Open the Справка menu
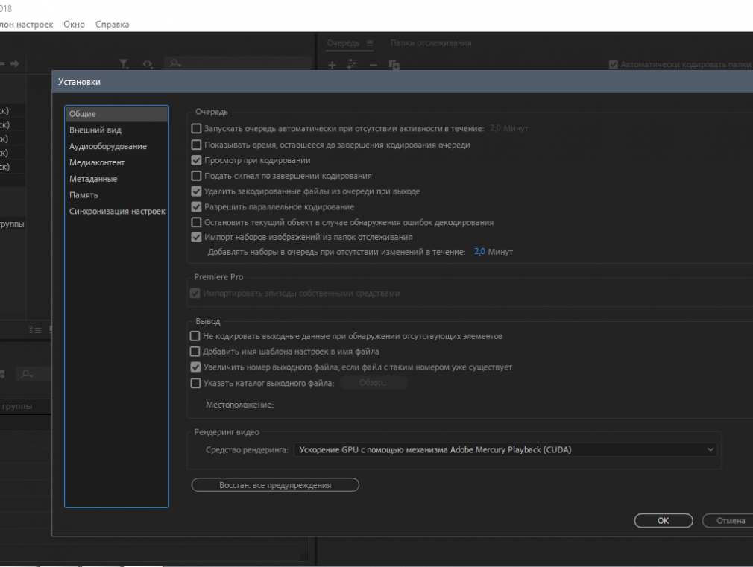Viewport: 753px width, 567px height. (x=112, y=25)
